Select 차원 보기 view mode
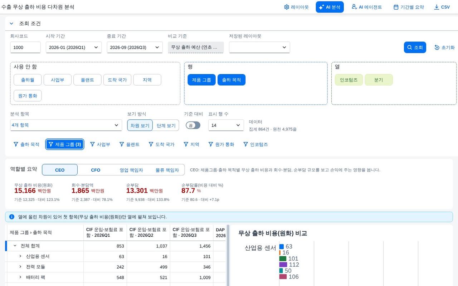Screen dimensions: 458x286 [140, 125]
